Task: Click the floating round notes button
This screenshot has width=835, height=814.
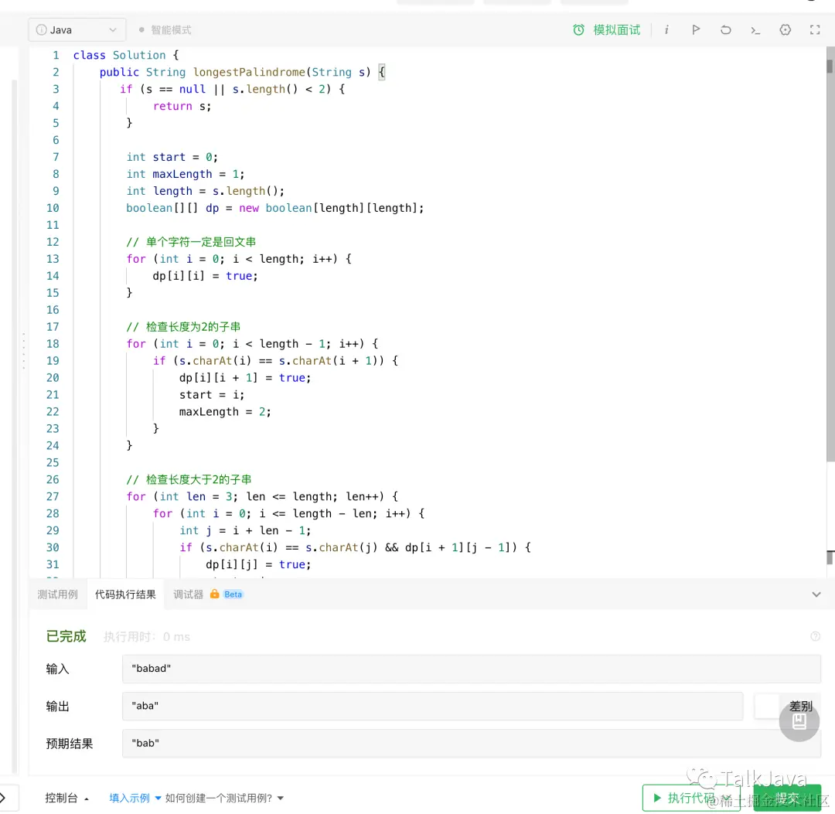Action: pos(799,721)
